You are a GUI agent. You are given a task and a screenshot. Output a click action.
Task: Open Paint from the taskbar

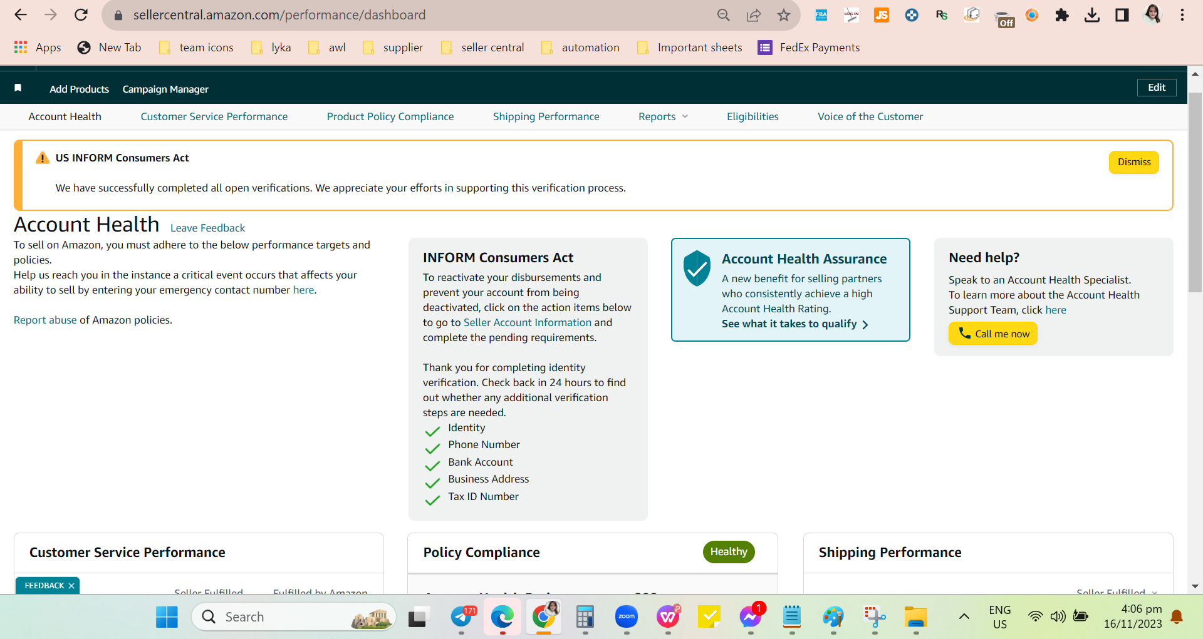pos(833,617)
